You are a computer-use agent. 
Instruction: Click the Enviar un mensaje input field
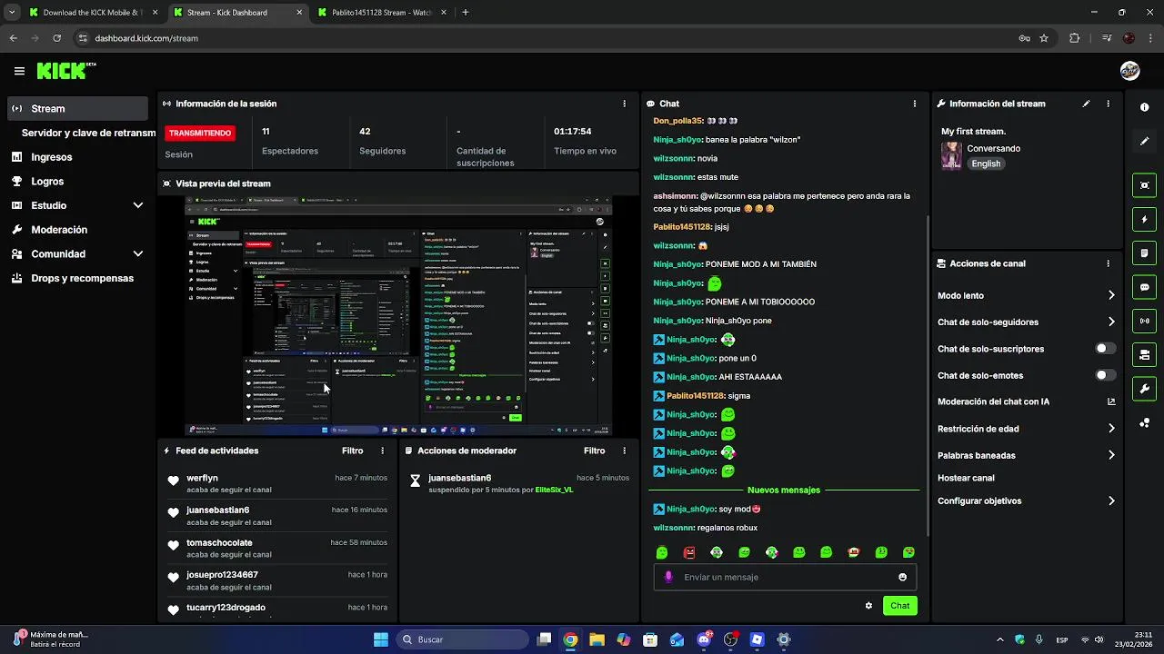(x=785, y=577)
